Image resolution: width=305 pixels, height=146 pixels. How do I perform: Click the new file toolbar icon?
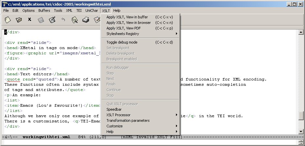(x=8, y=20)
